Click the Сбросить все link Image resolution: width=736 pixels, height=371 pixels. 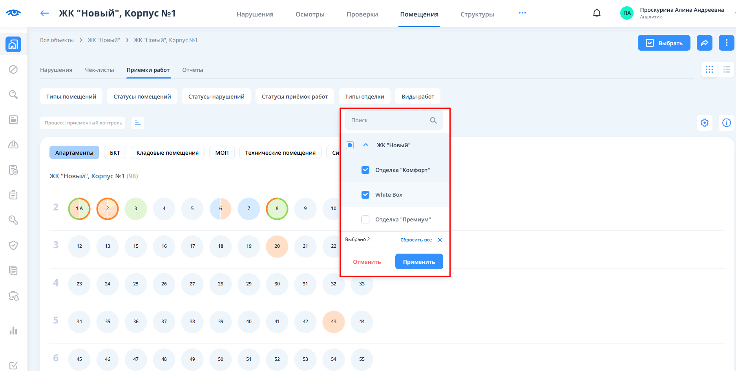[416, 240]
